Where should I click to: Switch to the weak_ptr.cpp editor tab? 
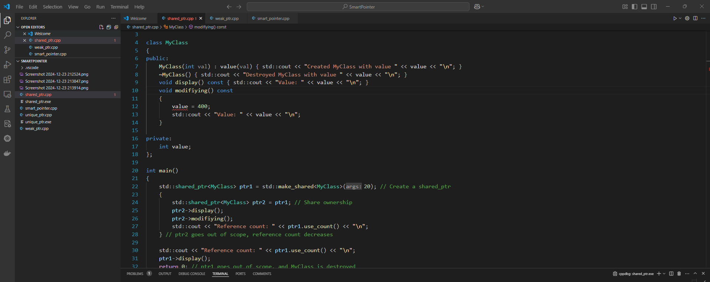click(227, 18)
